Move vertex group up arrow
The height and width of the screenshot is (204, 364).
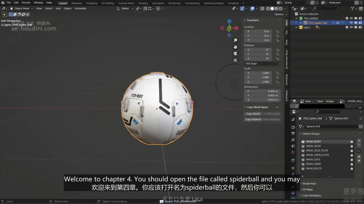[x=359, y=157]
